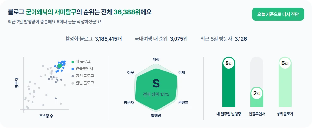The width and height of the screenshot is (312, 128).
Task: Select the green 내 블로그 legend dot
Action: coord(73,62)
